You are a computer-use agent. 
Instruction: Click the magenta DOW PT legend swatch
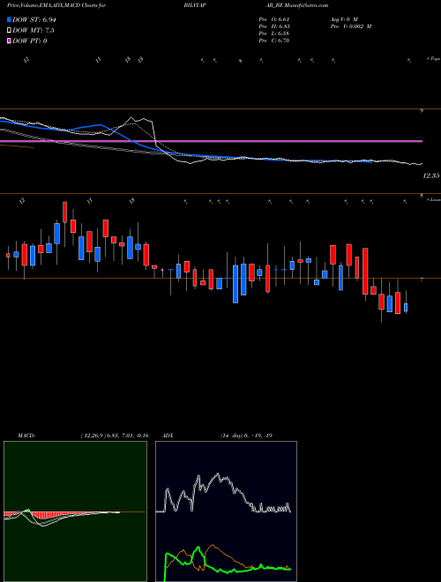point(10,41)
